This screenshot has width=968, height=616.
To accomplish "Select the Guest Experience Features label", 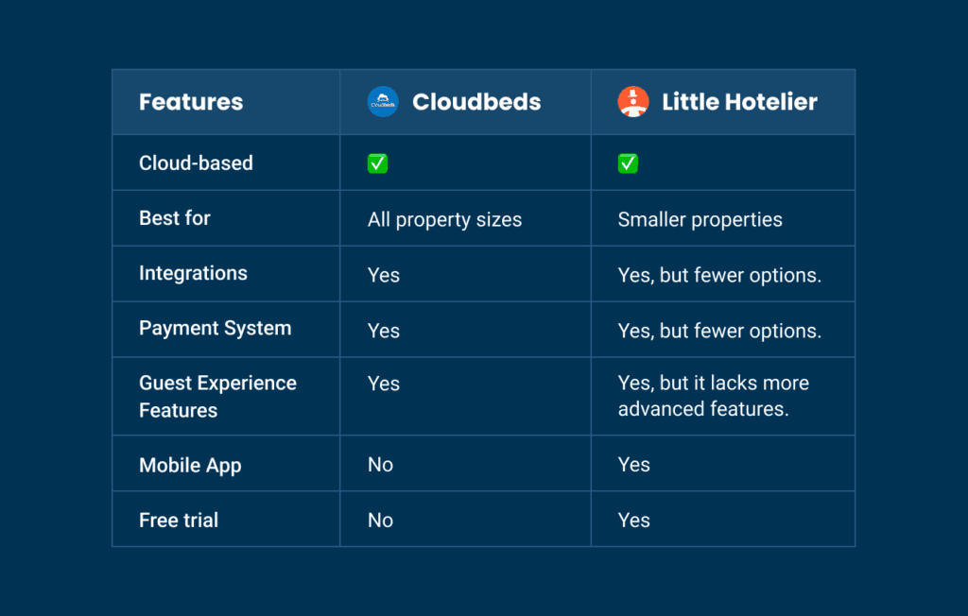I will pos(218,396).
